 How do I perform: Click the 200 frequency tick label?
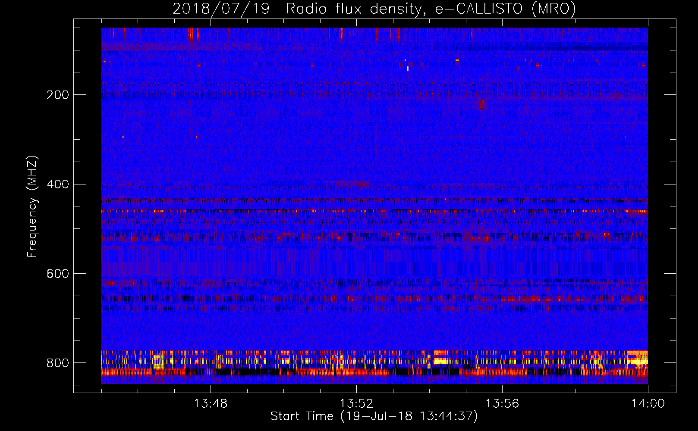coord(58,95)
